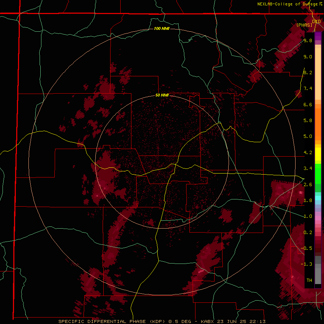Click the 100 NMI range ring label
Screen dimensions: 324x324
tap(162, 28)
